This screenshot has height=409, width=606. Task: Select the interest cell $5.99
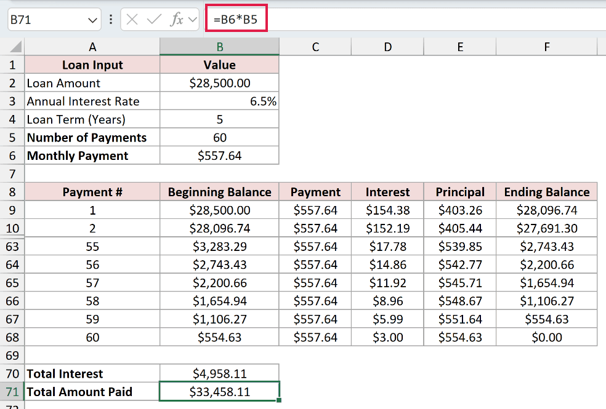(x=387, y=319)
